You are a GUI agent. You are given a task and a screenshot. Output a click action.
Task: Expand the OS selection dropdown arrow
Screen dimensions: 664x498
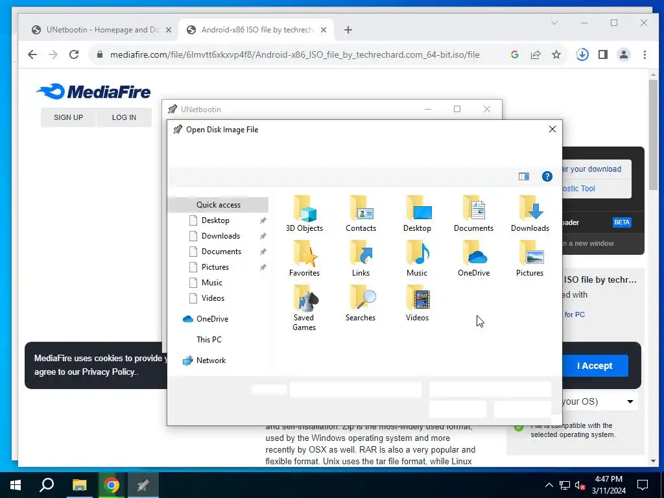pyautogui.click(x=630, y=401)
